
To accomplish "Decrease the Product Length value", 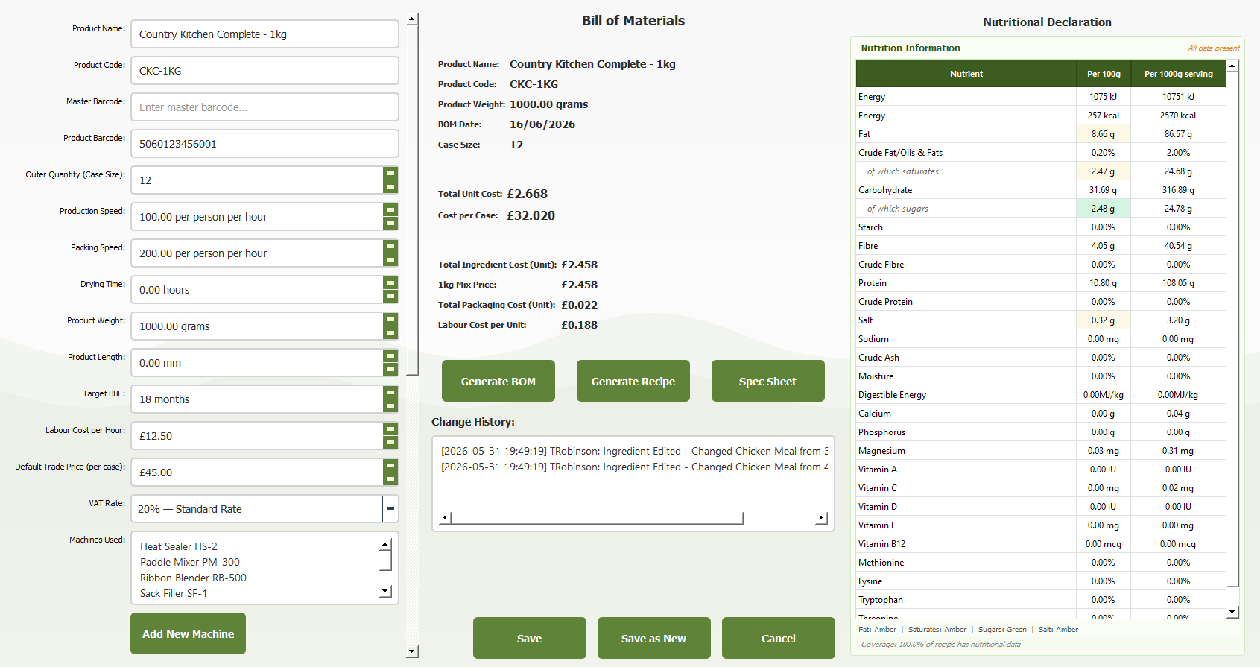I will pos(390,369).
